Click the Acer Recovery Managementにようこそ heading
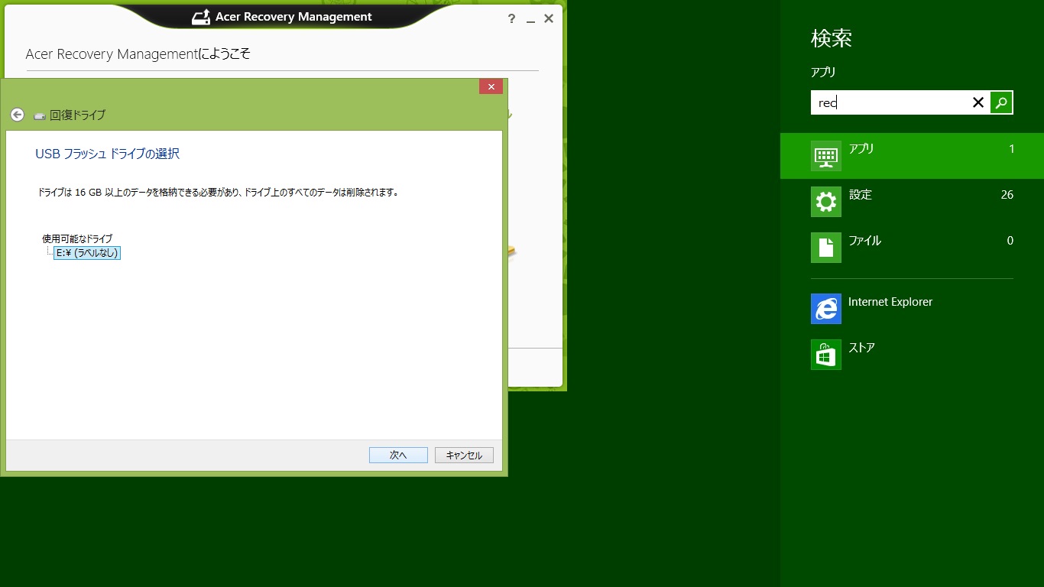Image resolution: width=1044 pixels, height=587 pixels. tap(138, 54)
